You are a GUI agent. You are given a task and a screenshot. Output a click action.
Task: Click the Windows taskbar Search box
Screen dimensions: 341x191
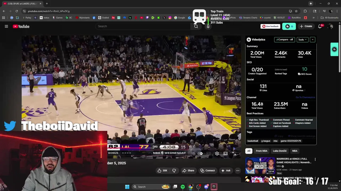click(x=151, y=187)
